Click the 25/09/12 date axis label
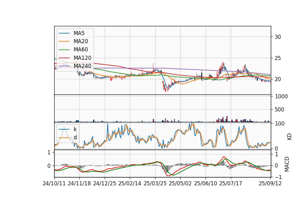Viewport: 301px width, 216px height. [x=270, y=183]
